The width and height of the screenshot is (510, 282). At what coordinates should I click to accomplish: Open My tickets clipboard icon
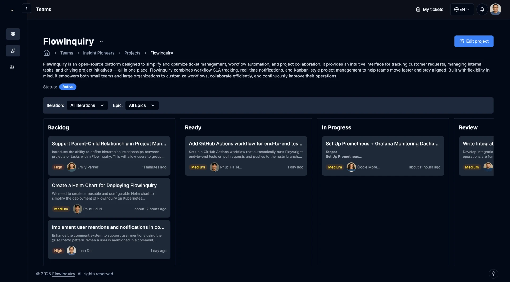[x=418, y=9]
